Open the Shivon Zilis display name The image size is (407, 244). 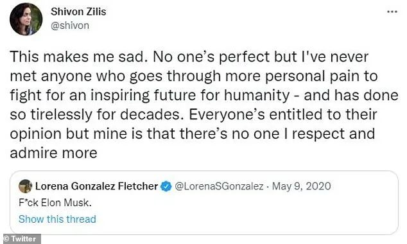(78, 12)
